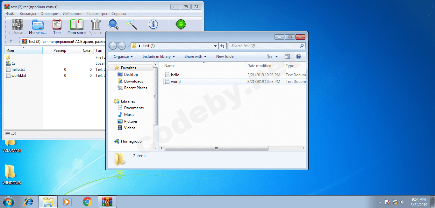Click WinRAR Extract (Извлечь) toolbar icon
The height and width of the screenshot is (208, 435).
tap(38, 24)
